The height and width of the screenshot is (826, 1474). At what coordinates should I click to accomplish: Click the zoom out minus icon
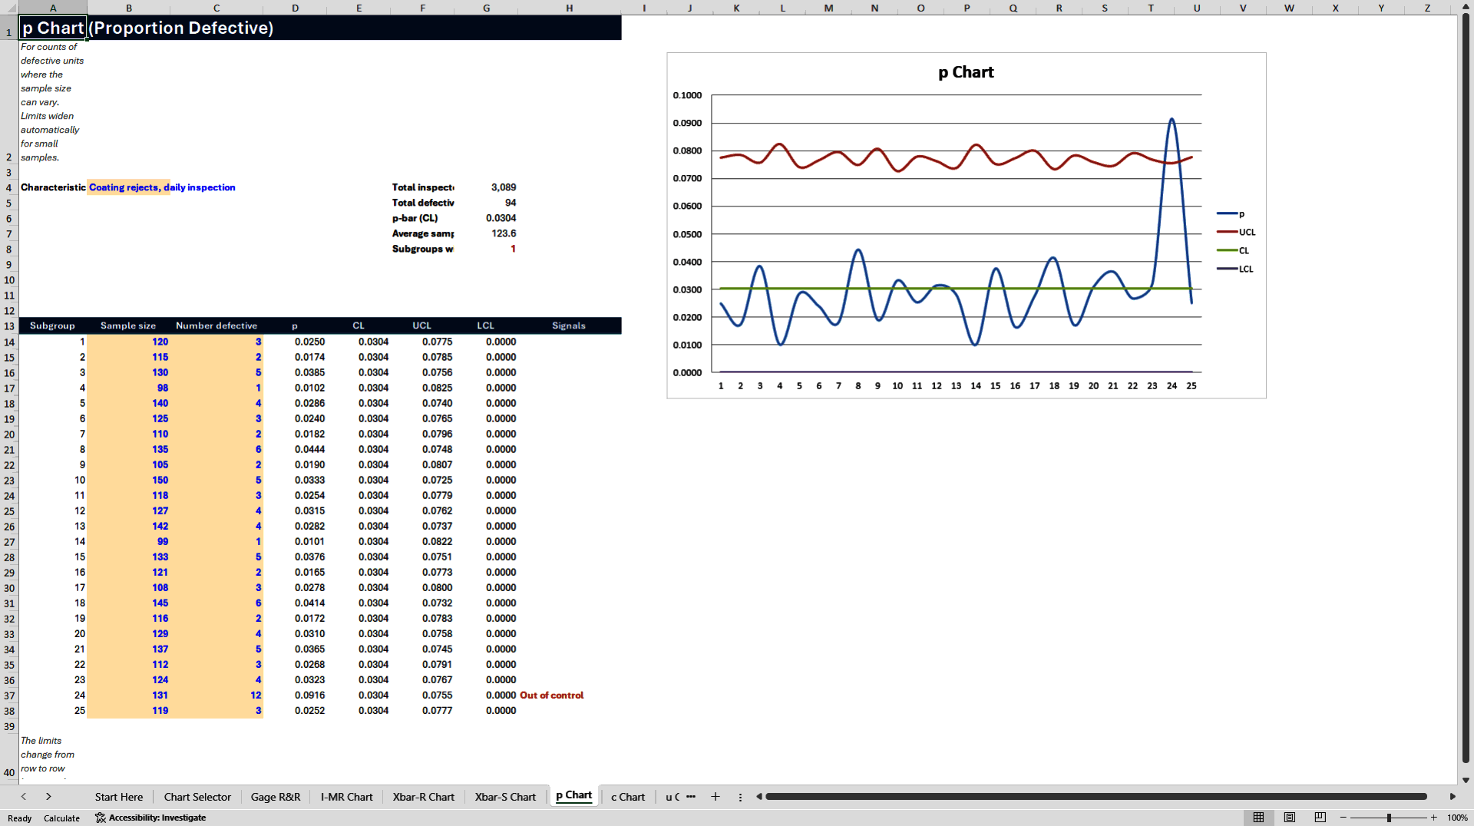(x=1343, y=818)
